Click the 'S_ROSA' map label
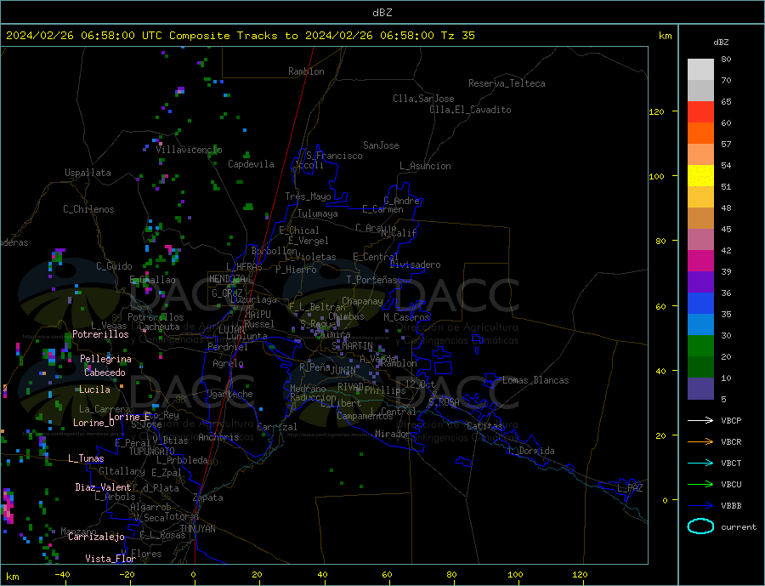The image size is (765, 586). [444, 402]
